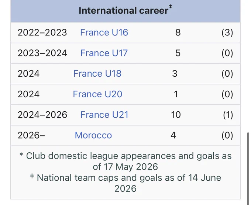251x205 pixels.
Task: Select the 2024–2026 years cell
Action: click(42, 115)
